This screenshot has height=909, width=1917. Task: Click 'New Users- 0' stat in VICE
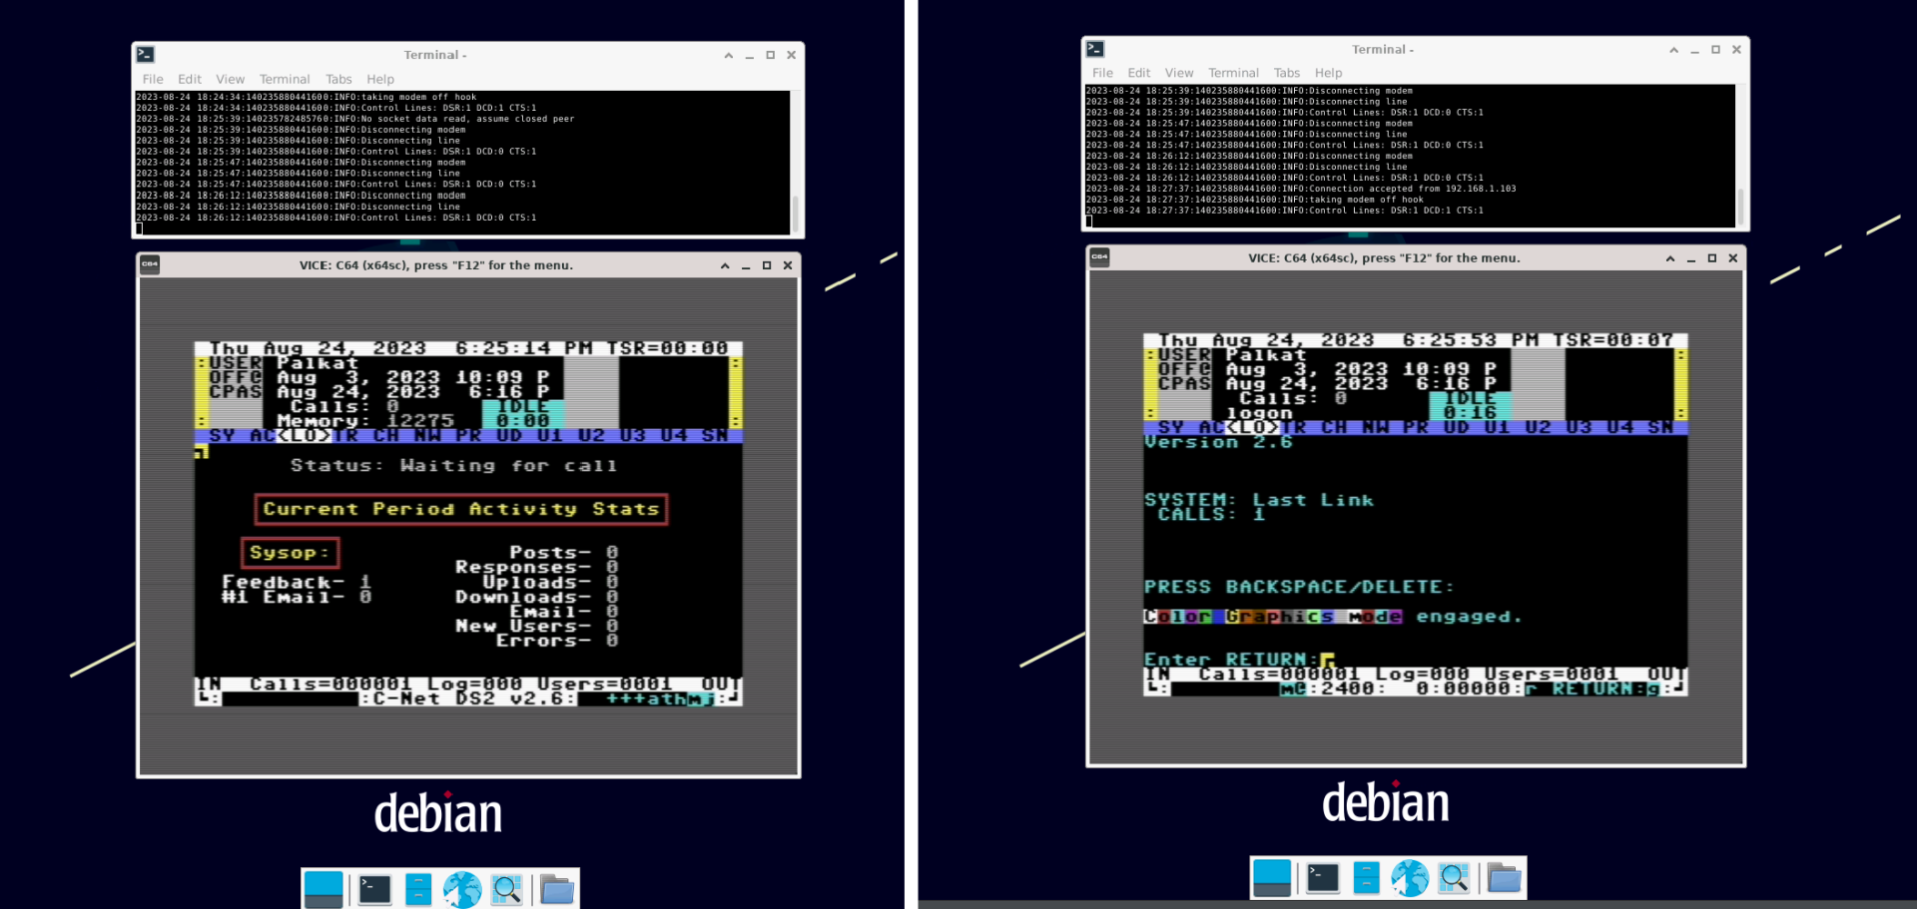tap(536, 626)
